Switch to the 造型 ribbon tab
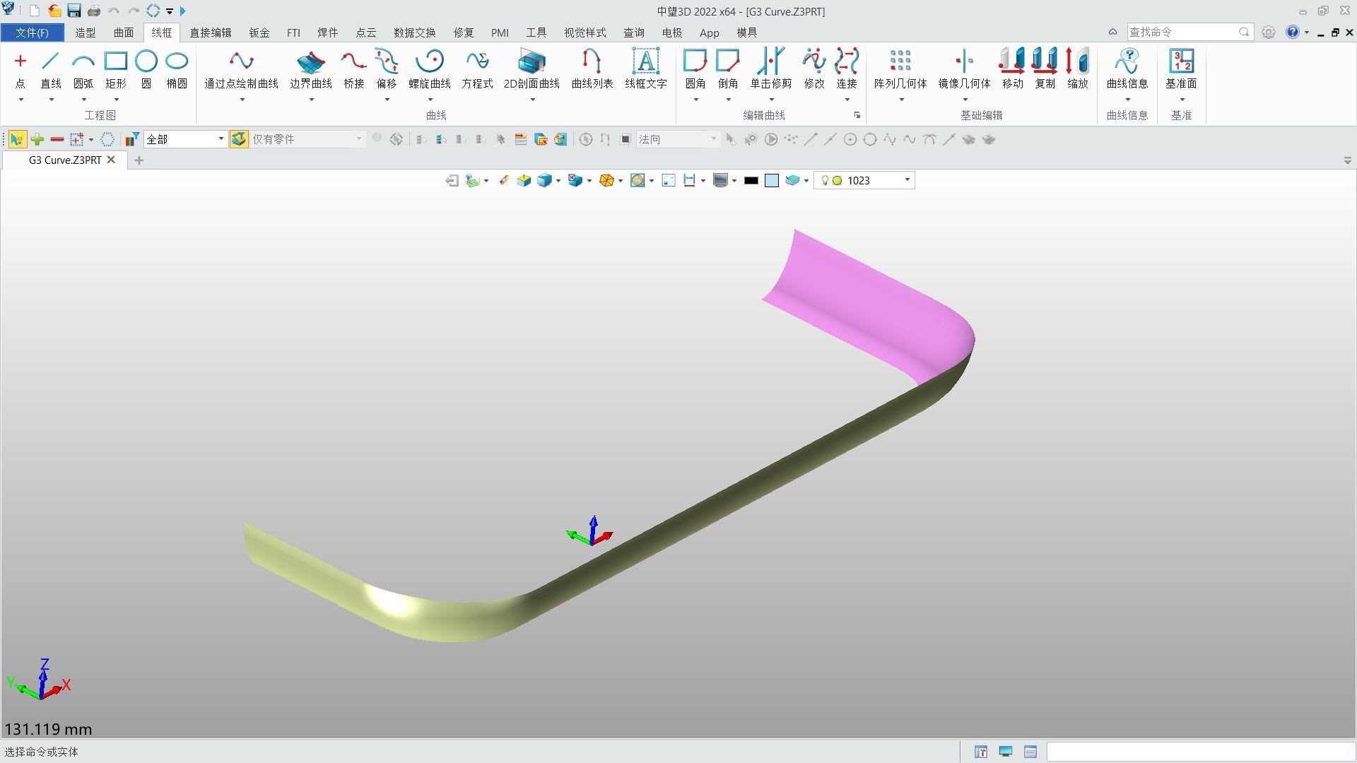Viewport: 1357px width, 763px height. pyautogui.click(x=84, y=32)
